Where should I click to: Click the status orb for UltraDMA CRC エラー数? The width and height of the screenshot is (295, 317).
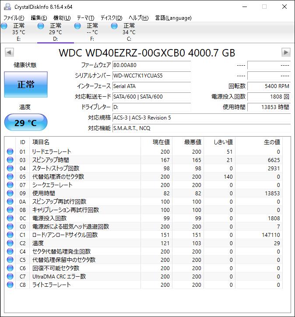(10, 276)
